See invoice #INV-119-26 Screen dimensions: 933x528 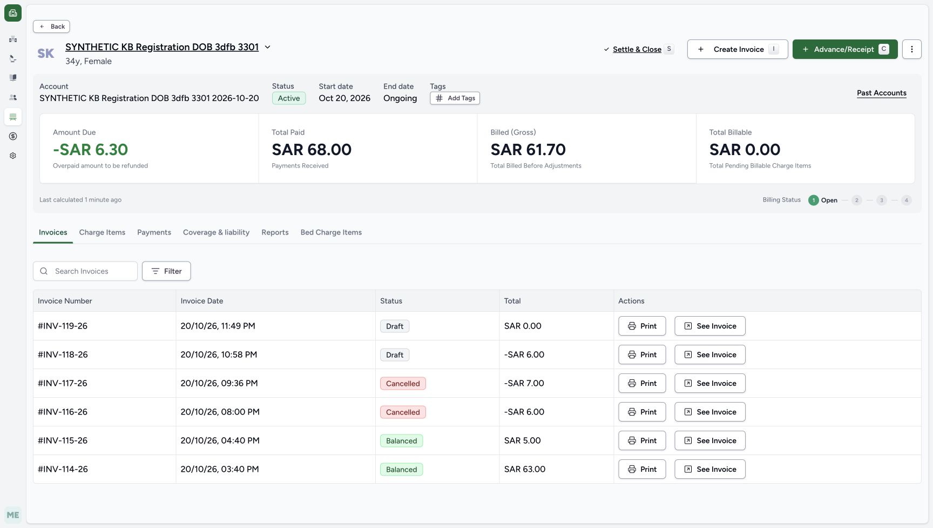tap(710, 326)
